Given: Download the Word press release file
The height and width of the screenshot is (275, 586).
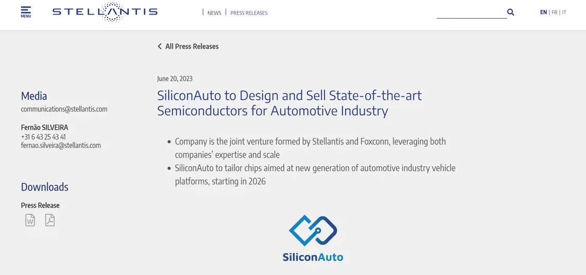Looking at the screenshot, I should (30, 220).
